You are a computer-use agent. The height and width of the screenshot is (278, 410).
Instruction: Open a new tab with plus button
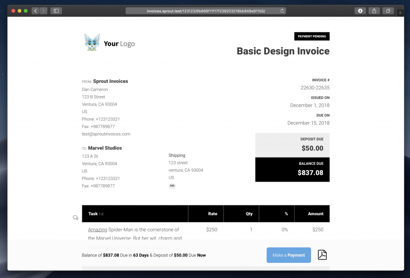point(400,13)
